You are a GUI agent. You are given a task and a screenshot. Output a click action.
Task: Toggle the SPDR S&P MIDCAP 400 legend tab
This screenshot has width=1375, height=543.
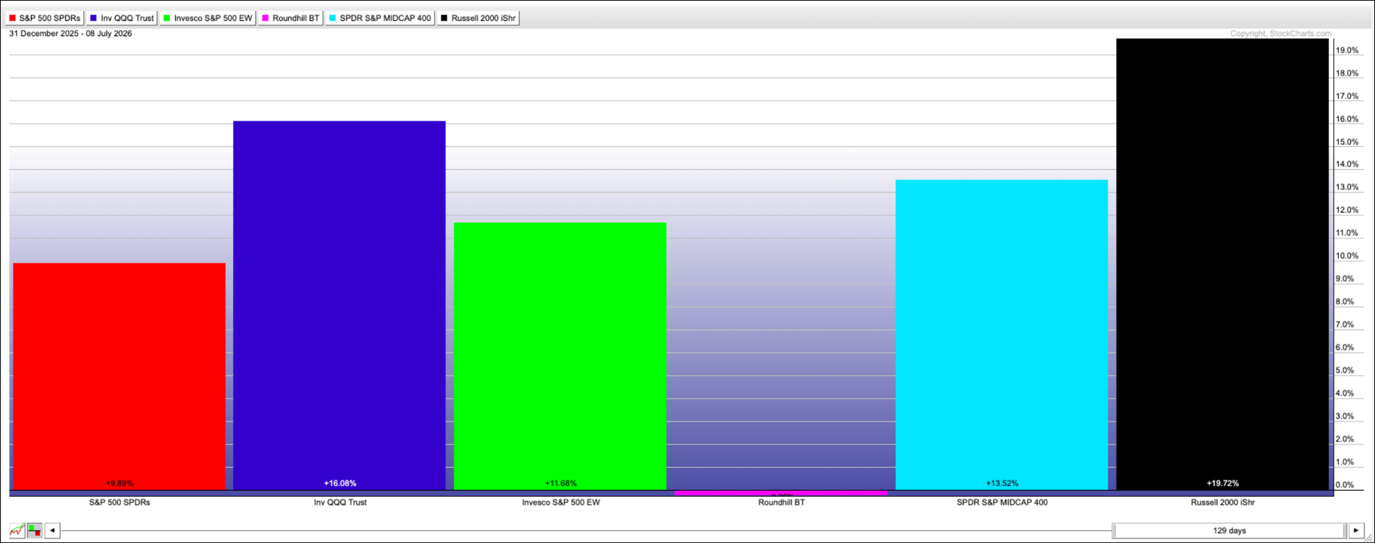pos(379,18)
